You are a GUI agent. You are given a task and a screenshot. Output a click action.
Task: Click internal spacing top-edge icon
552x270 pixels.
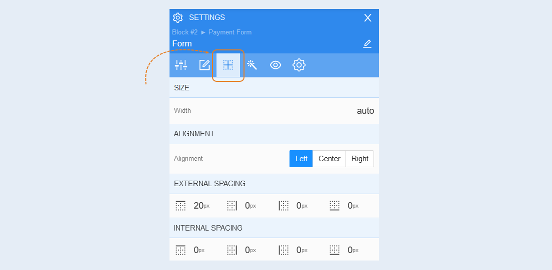point(180,250)
